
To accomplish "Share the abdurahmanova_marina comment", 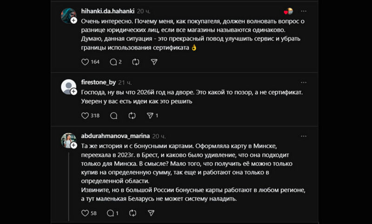I will [x=150, y=213].
